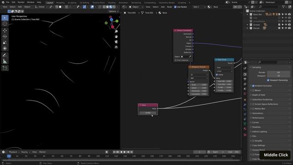Viewport: 293px width, 165px height.
Task: Select the Scale tool
Action: tap(5, 43)
